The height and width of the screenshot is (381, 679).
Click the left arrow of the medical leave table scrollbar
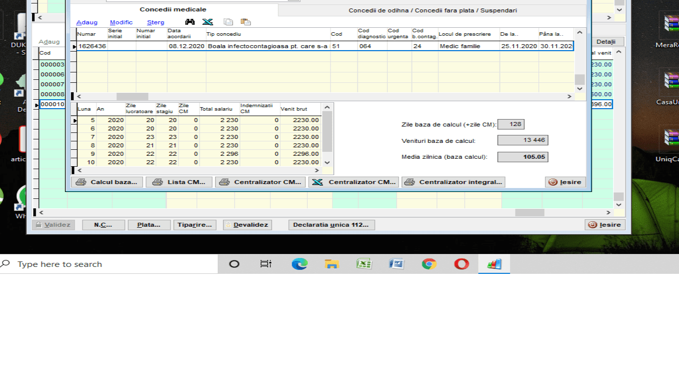(79, 97)
